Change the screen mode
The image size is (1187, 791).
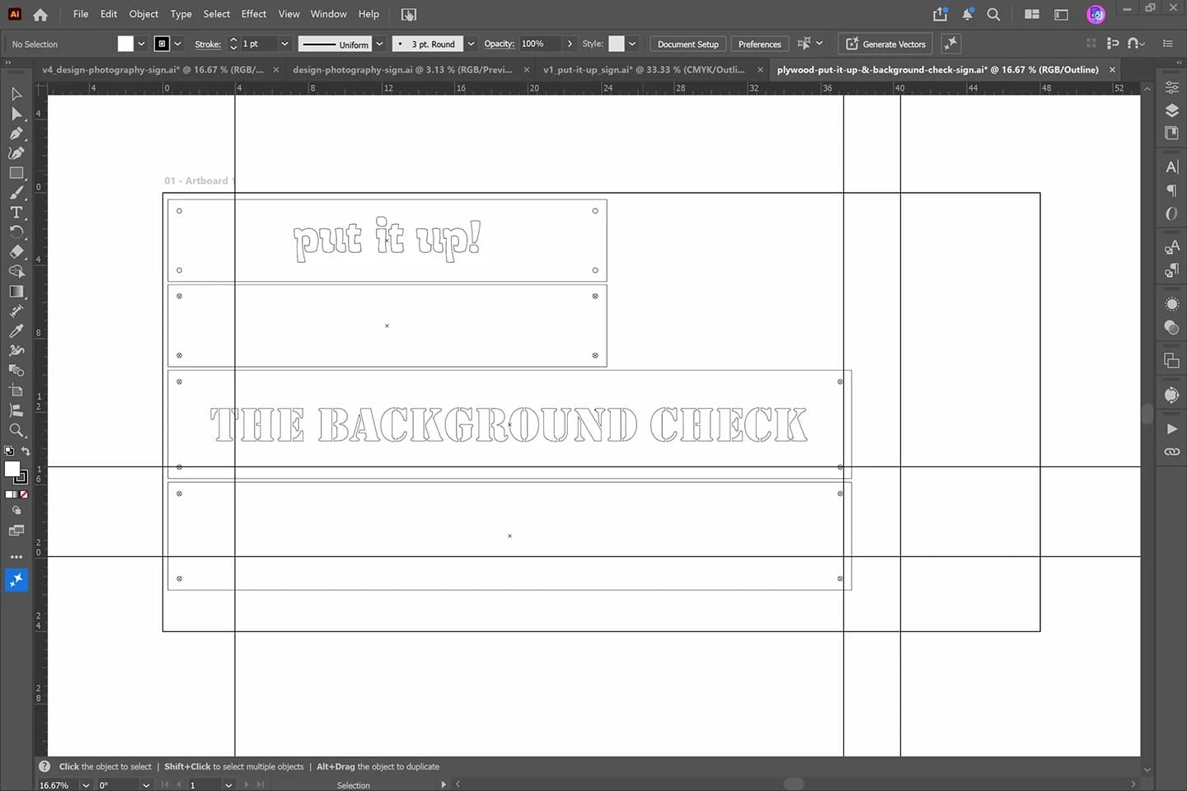[16, 531]
